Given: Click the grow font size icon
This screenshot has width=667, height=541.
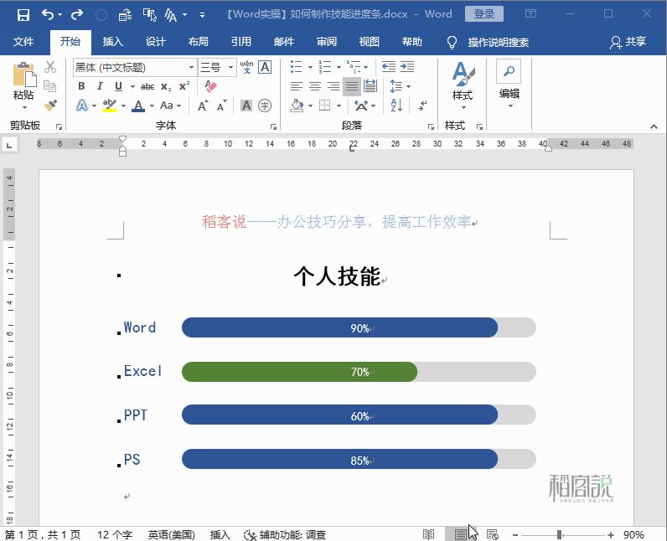Looking at the screenshot, I should click(x=203, y=106).
